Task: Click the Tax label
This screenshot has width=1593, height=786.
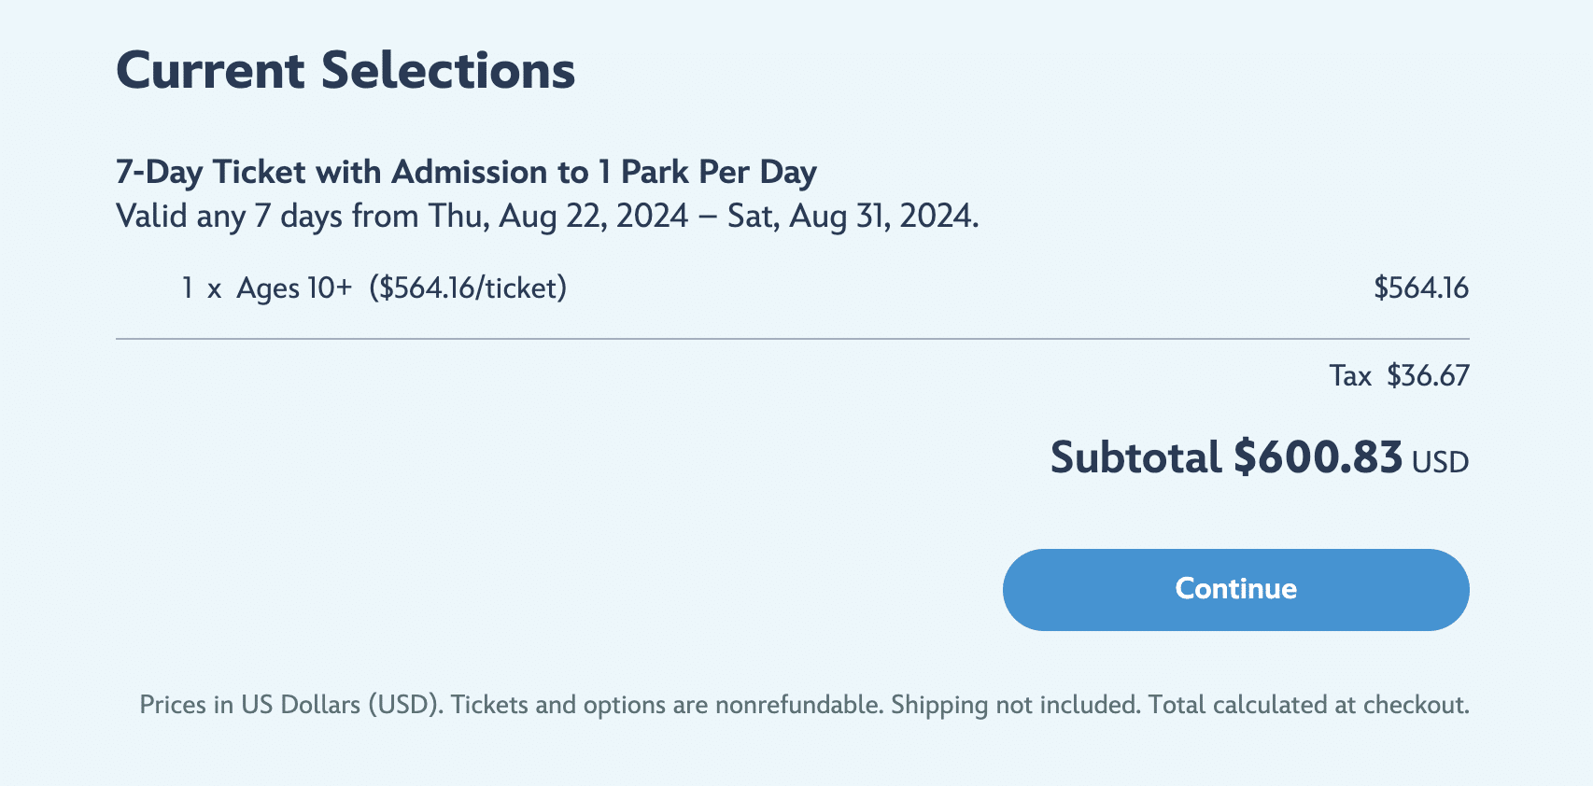Action: 1350,376
